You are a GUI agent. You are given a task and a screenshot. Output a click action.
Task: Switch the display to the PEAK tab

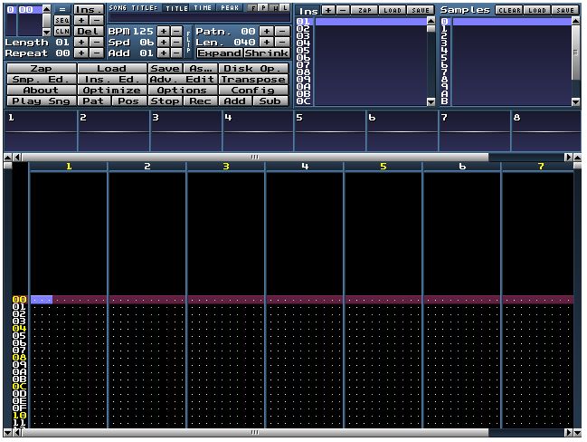click(230, 8)
